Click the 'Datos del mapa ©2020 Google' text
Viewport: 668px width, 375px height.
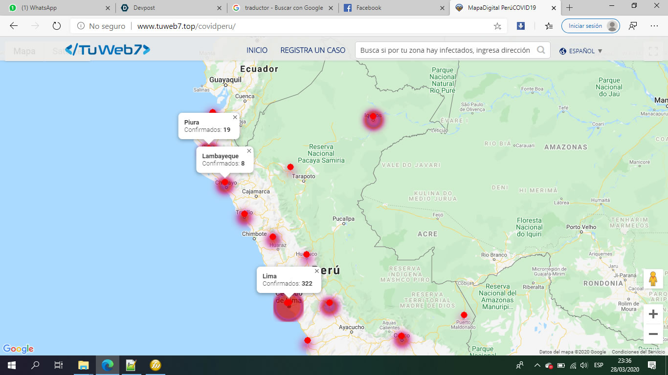pyautogui.click(x=573, y=352)
